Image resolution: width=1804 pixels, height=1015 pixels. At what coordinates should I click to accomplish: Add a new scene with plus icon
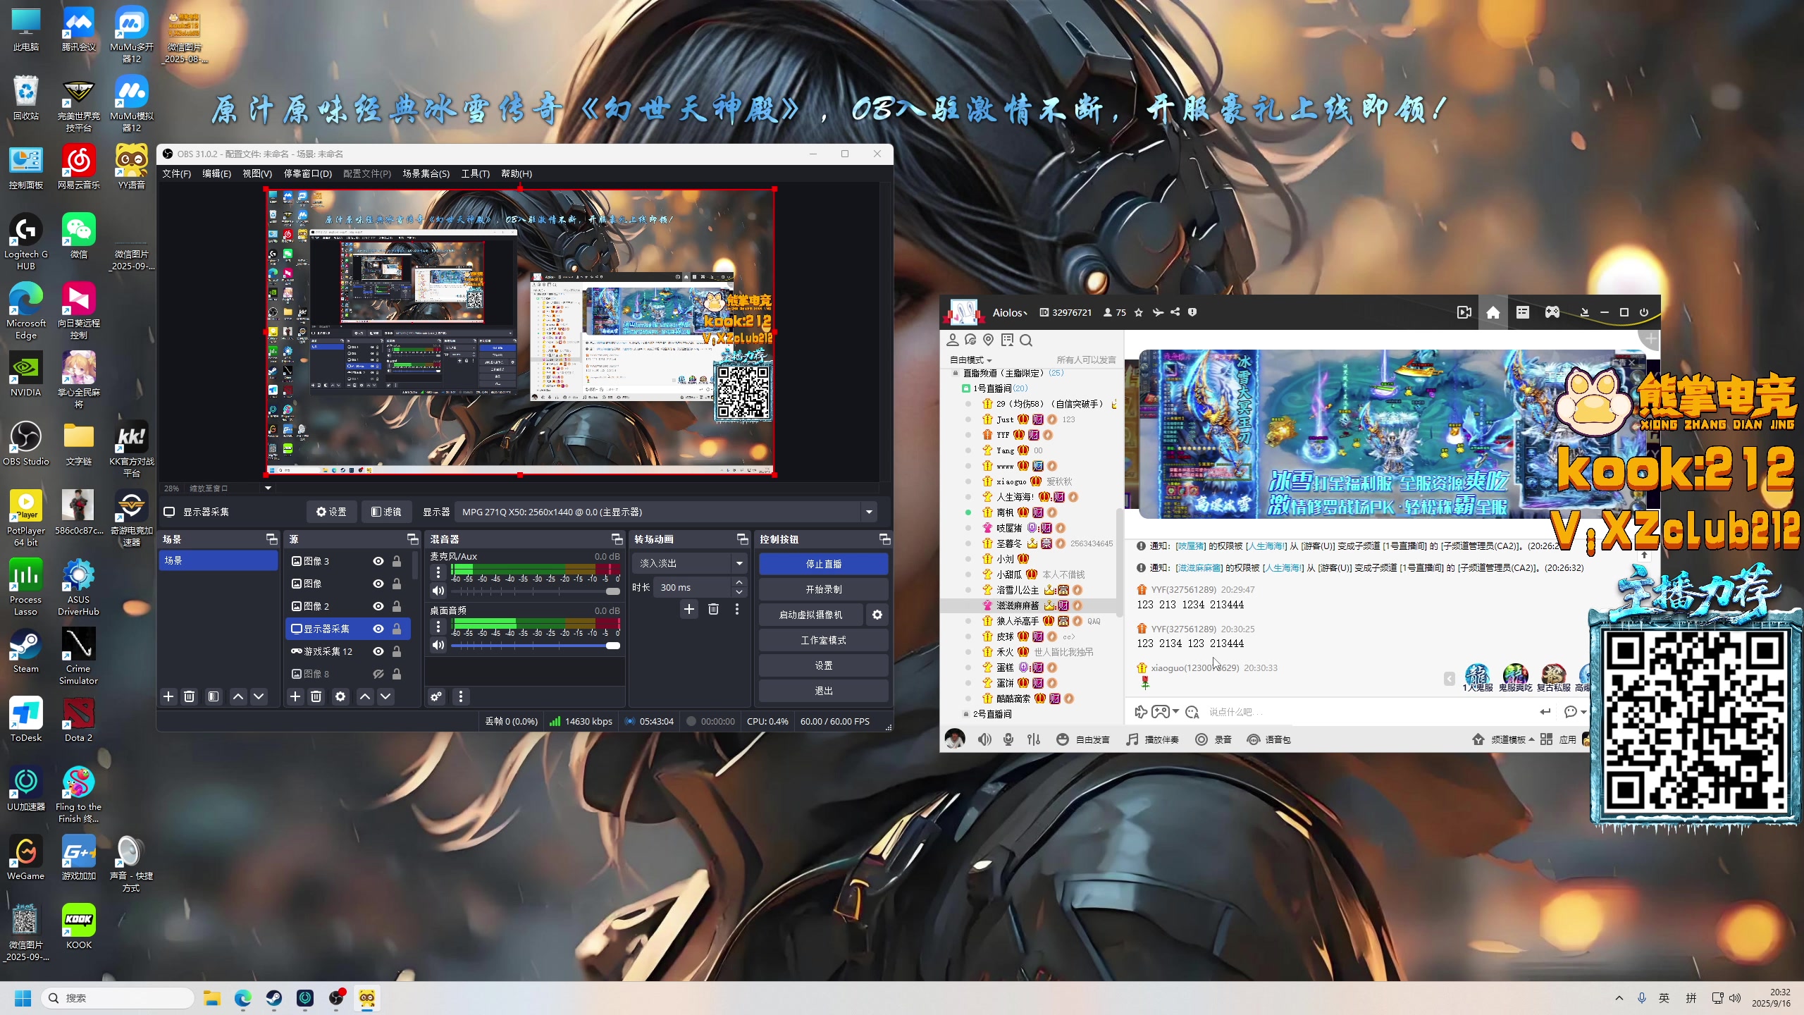[x=168, y=696]
